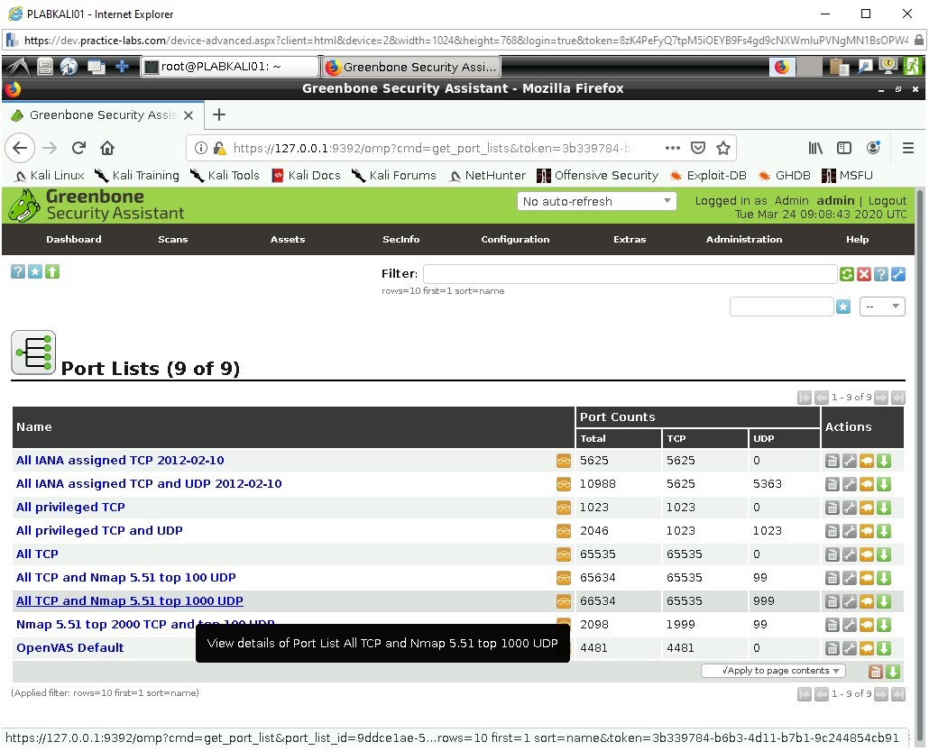929x751 pixels.
Task: Open the Apply to page contents dropdown
Action: [x=772, y=671]
